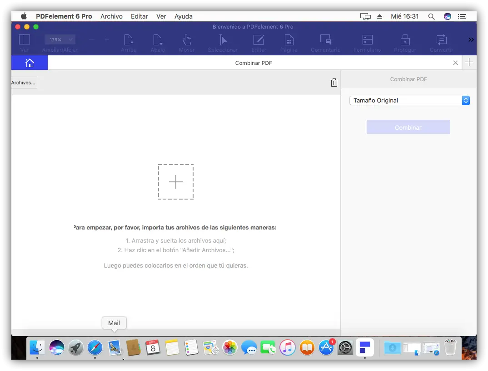The image size is (488, 371).
Task: Click the zoom in plus button
Action: click(x=107, y=40)
